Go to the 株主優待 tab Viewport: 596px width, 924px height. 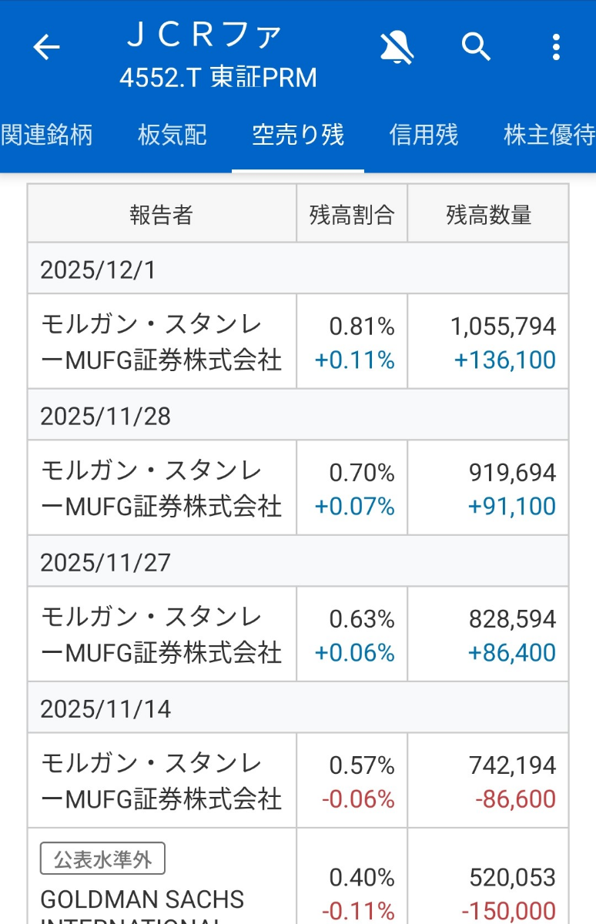tap(548, 136)
